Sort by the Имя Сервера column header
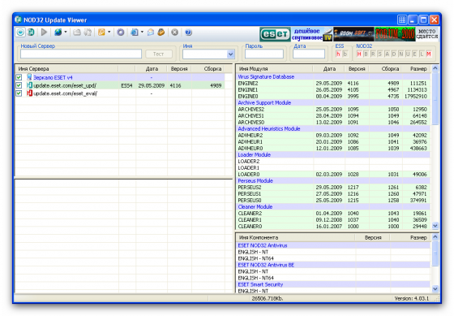The width and height of the screenshot is (454, 316). [x=66, y=69]
